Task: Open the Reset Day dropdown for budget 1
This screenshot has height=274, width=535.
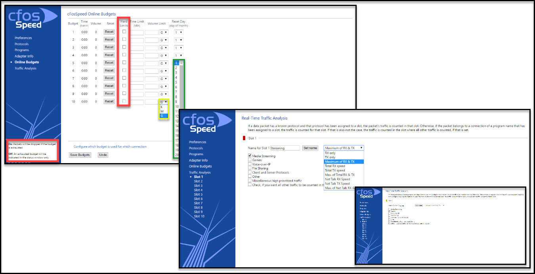Action: 179,32
